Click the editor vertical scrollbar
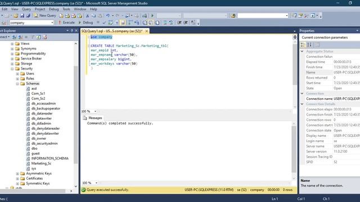 [295, 64]
